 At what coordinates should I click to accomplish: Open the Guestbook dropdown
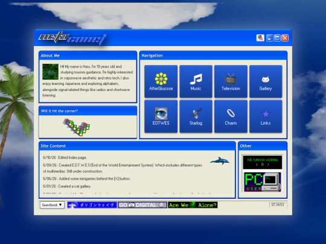pyautogui.click(x=52, y=205)
